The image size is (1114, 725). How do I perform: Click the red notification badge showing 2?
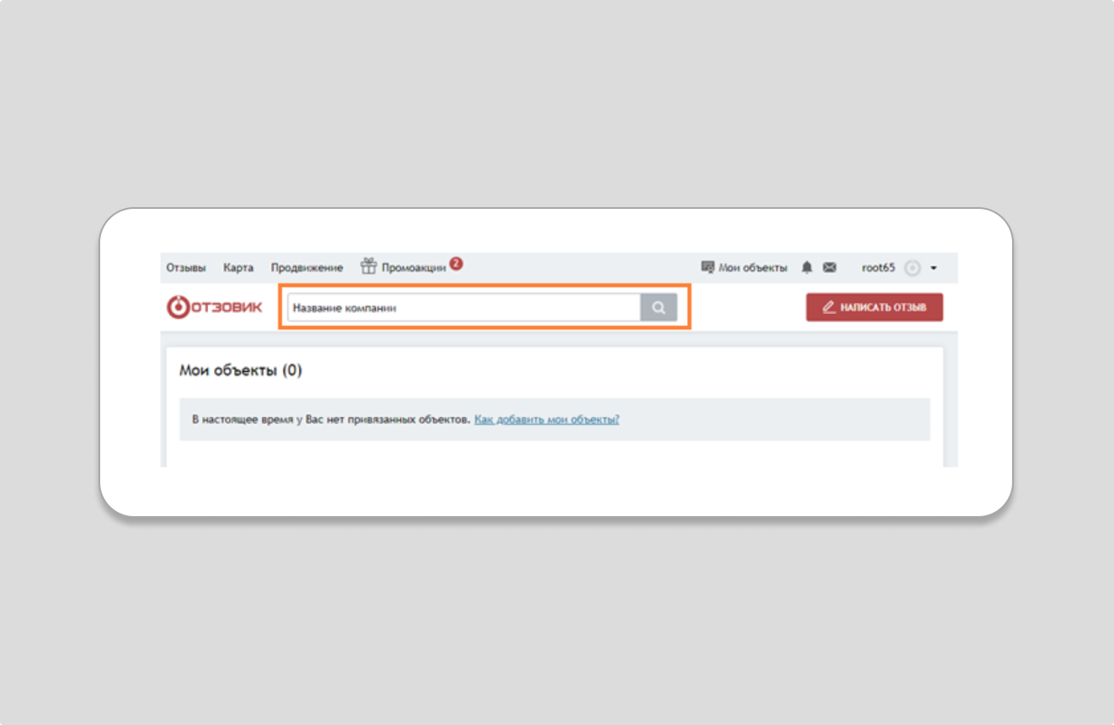point(456,263)
